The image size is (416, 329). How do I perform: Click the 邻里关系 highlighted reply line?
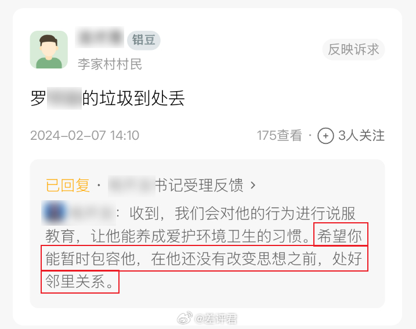coord(80,282)
